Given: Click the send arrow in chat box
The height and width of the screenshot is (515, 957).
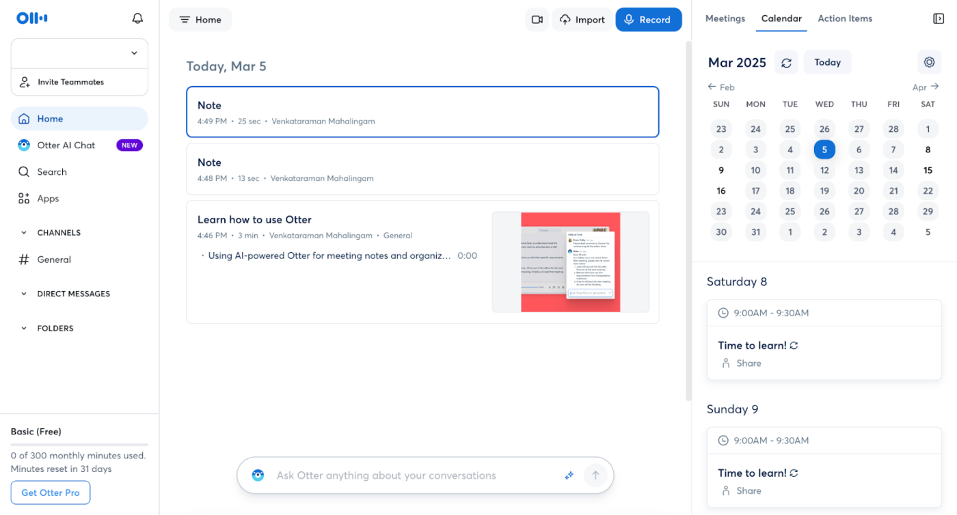Looking at the screenshot, I should (595, 475).
